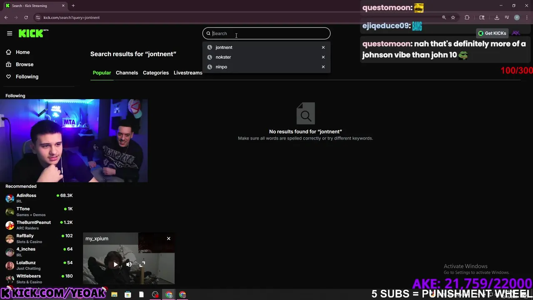Open browser downloads
This screenshot has width=533, height=300.
(497, 17)
